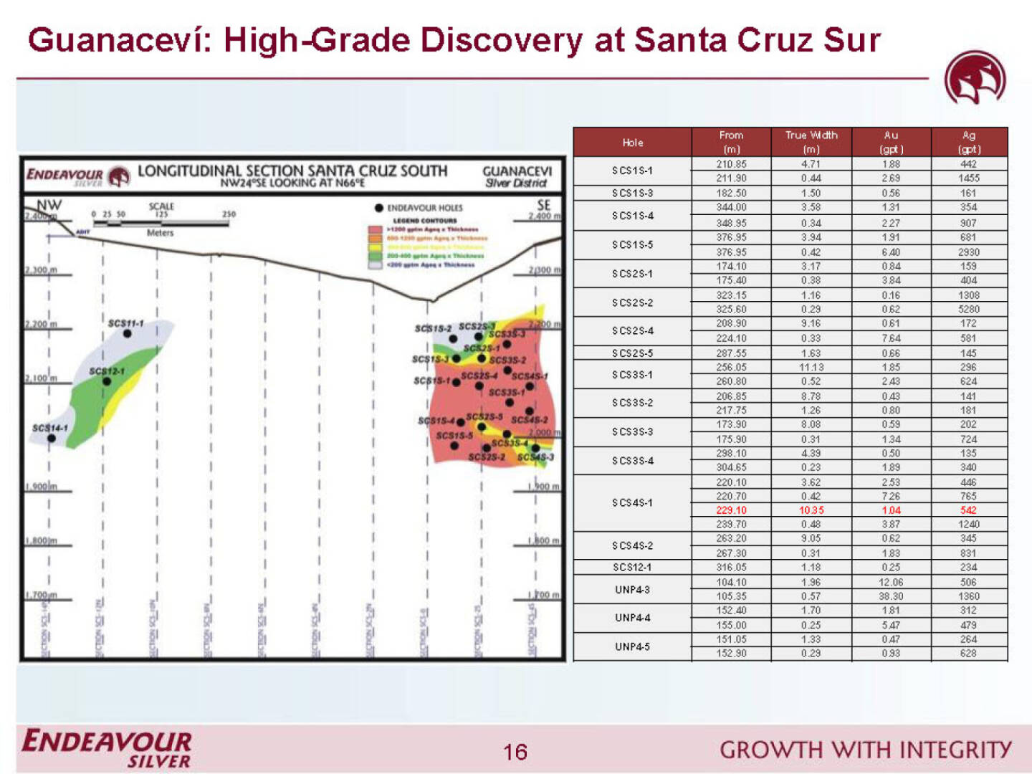Viewport: 1032px width, 774px height.
Task: Click the True Width column header
Action: [x=811, y=142]
